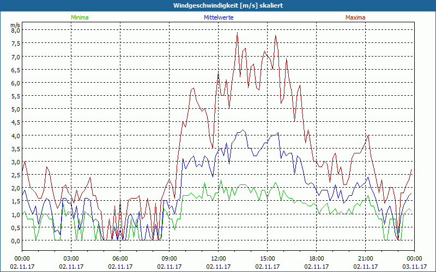The image size is (436, 272).
Task: Click the 12:00 time axis label
Action: pyautogui.click(x=219, y=259)
